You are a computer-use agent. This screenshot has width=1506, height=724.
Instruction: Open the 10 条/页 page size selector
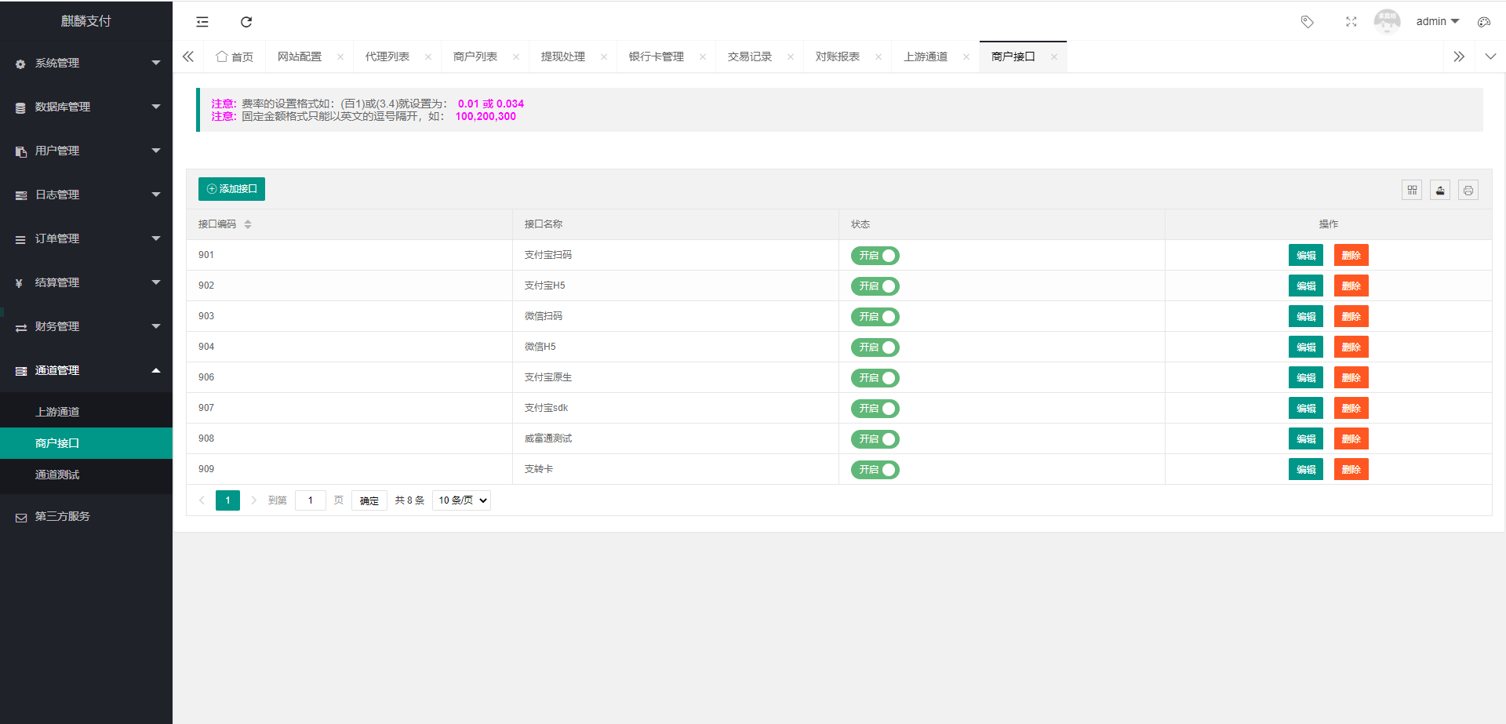[x=461, y=500]
